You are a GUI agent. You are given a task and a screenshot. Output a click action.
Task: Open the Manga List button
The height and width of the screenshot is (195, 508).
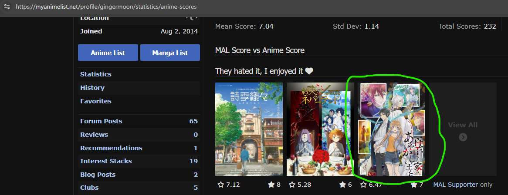click(x=170, y=53)
